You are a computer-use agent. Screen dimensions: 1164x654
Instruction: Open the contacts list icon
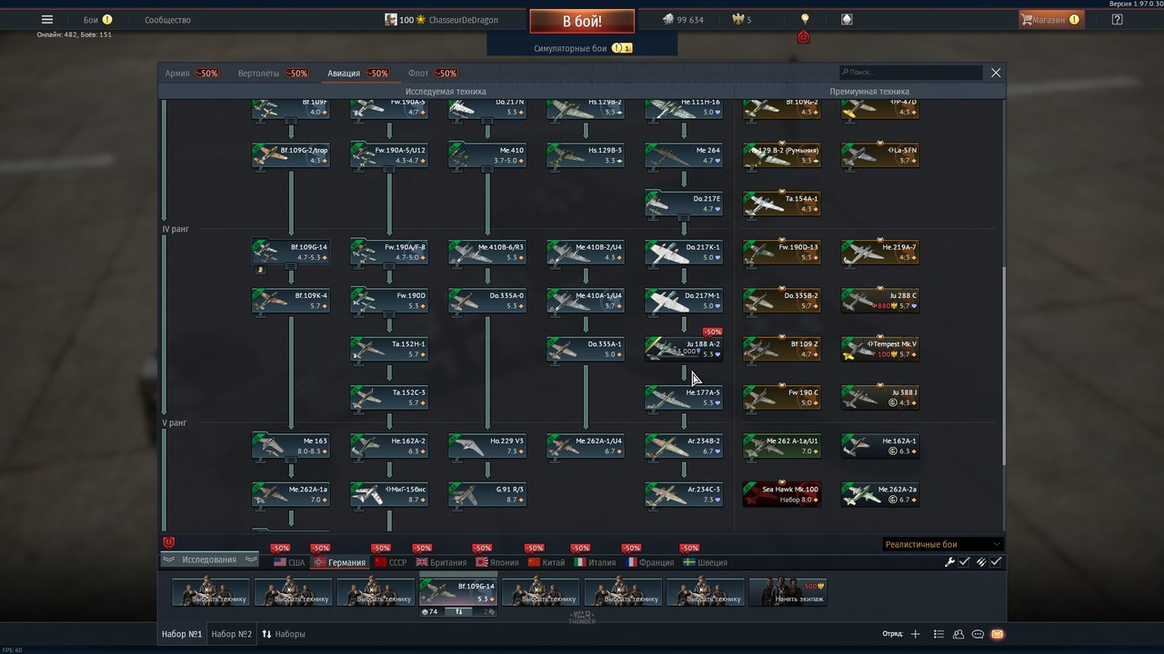click(x=939, y=634)
